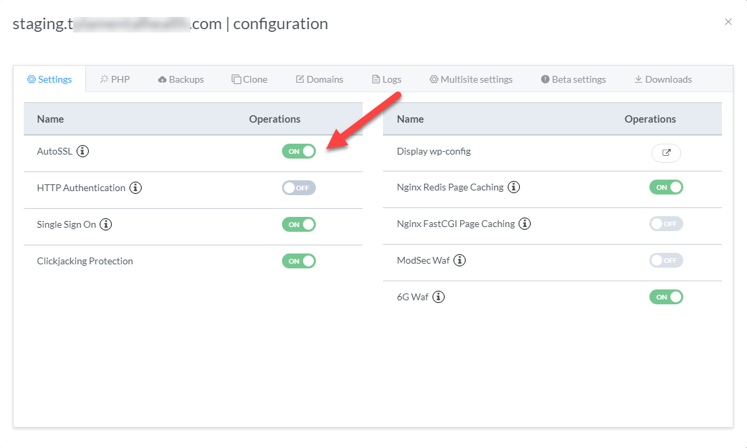Go to the Multisite settings tab
747x448 pixels.
coord(471,79)
